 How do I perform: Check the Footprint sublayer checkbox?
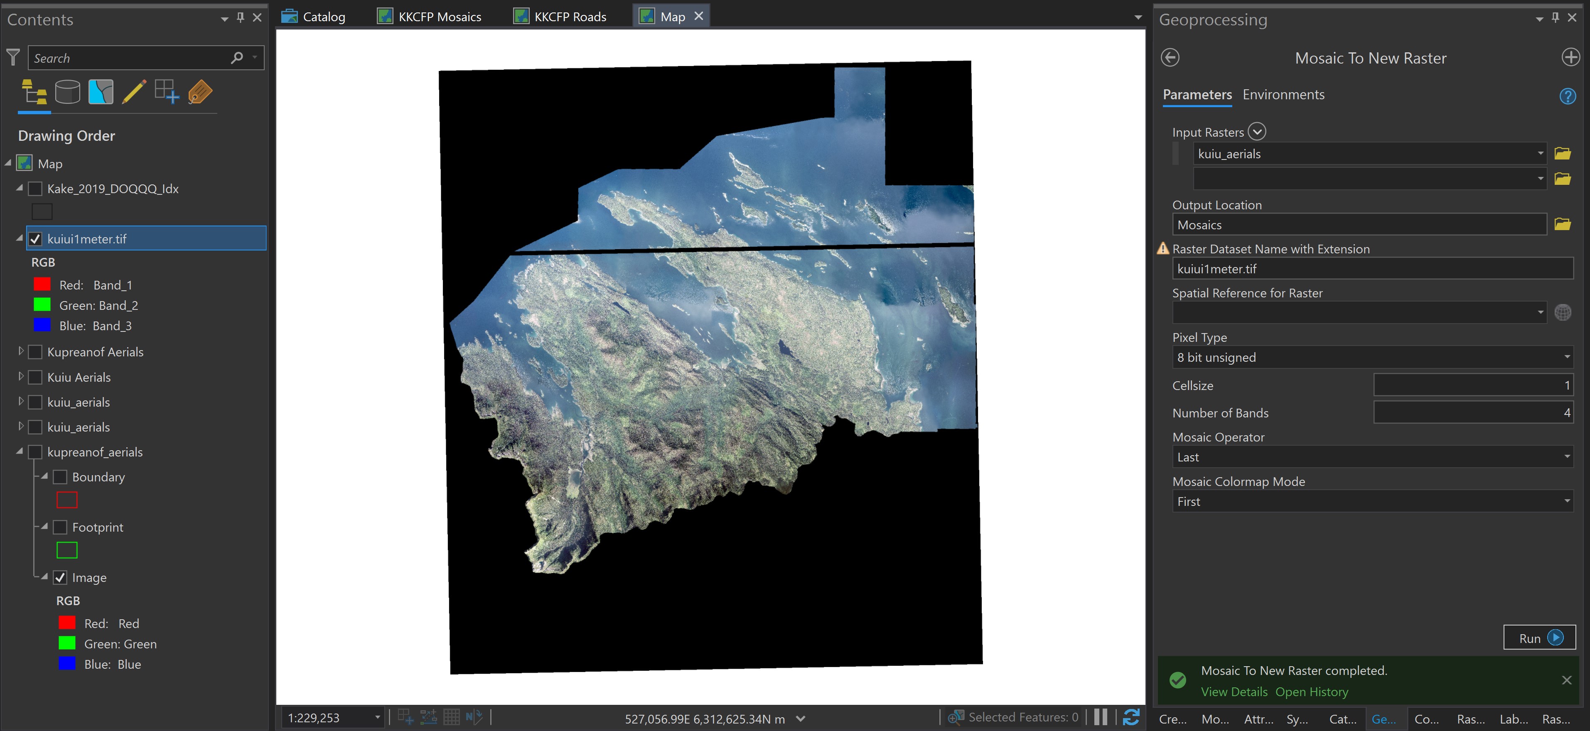60,527
